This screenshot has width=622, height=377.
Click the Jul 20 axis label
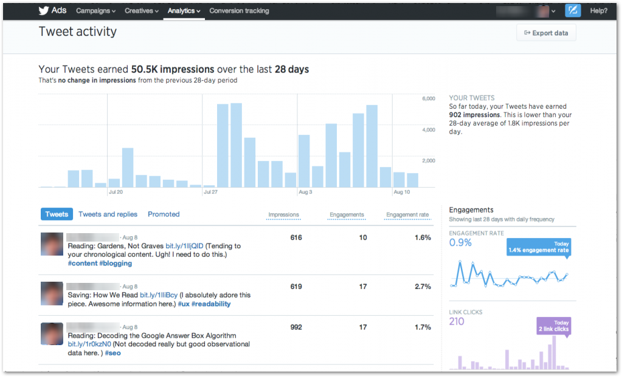116,192
